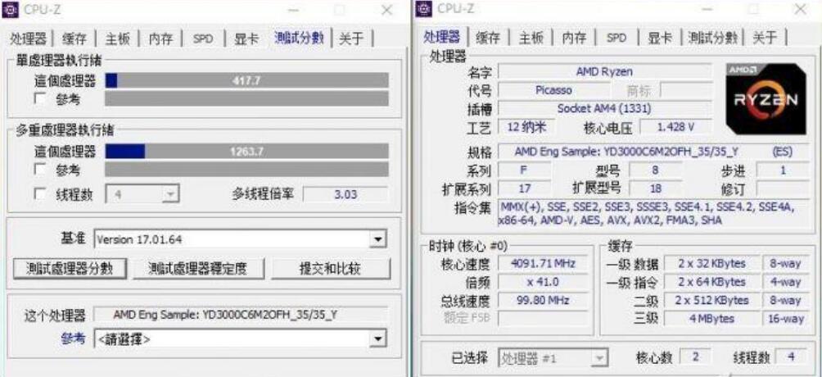Viewport: 822px width, 377px height.
Task: Open 内存 tab in right window
Action: (574, 38)
